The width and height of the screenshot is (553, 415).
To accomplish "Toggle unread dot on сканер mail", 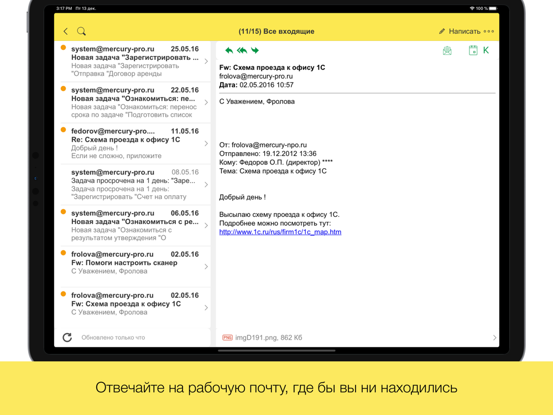I will point(63,253).
